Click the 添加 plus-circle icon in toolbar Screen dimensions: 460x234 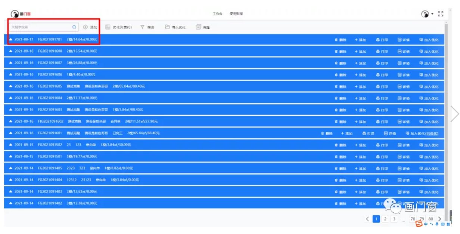tap(85, 27)
